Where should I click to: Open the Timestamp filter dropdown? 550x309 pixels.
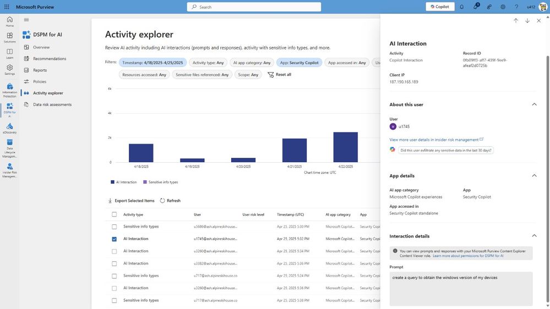pos(153,63)
